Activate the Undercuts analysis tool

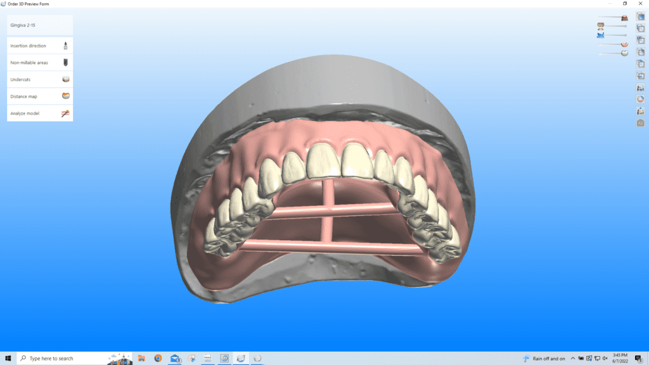pyautogui.click(x=39, y=79)
